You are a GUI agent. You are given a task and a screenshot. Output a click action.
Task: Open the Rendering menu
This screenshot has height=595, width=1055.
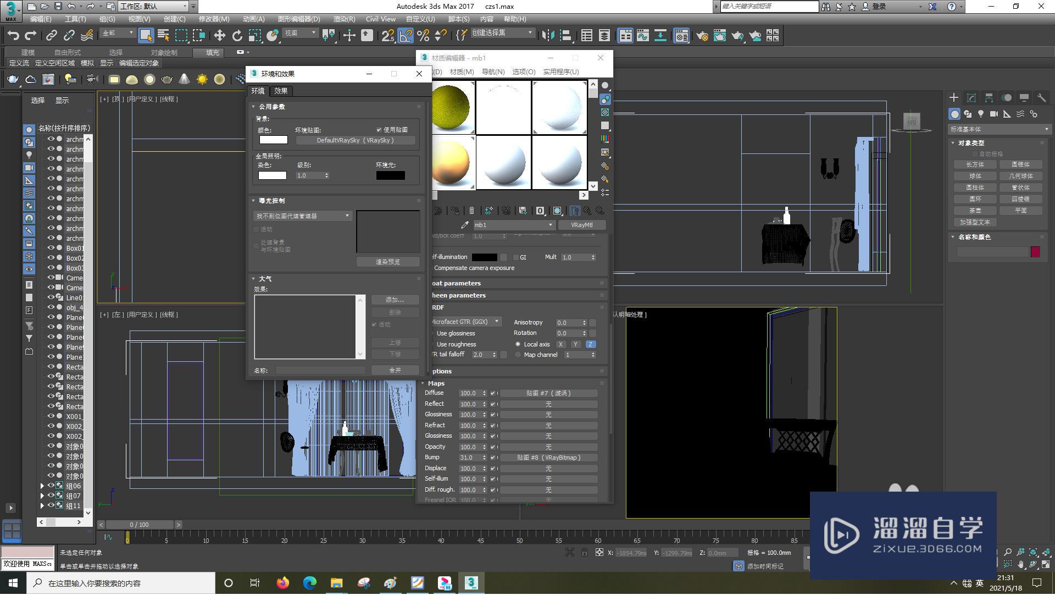pos(344,19)
